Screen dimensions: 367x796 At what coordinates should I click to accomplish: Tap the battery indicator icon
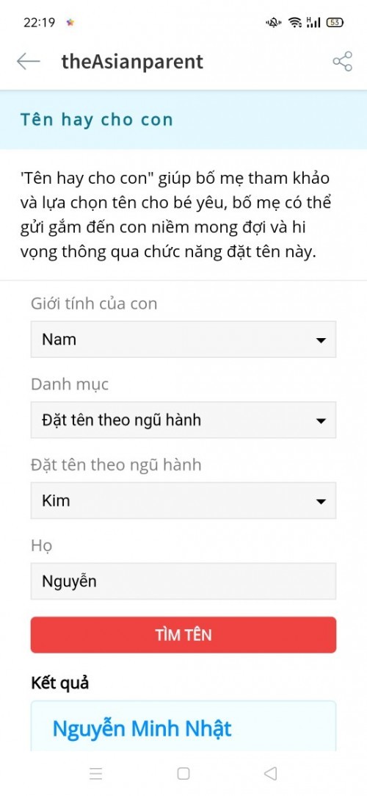click(x=335, y=22)
